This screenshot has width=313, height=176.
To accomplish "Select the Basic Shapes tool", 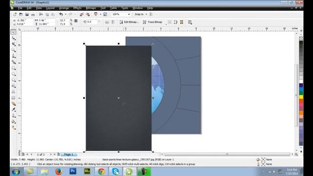I will [x=13, y=86].
